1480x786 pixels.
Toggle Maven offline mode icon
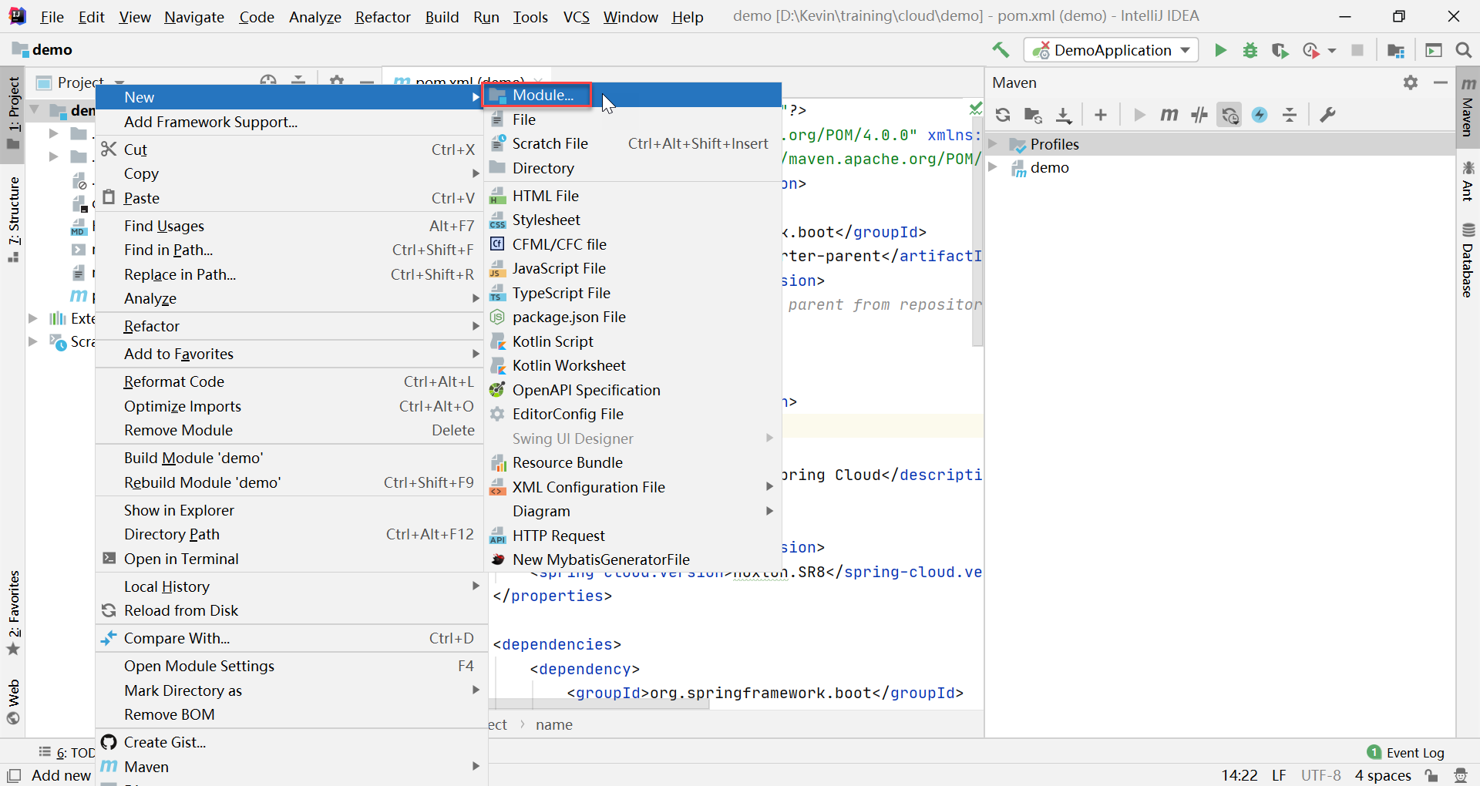tap(1199, 115)
